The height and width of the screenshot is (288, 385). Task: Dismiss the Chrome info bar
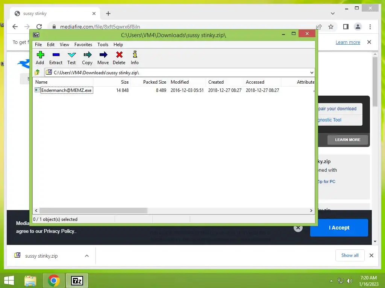pos(369,42)
